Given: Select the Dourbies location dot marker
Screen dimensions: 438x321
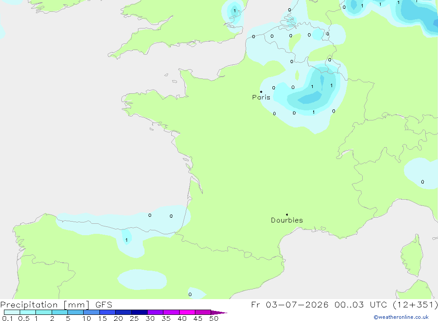Looking at the screenshot, I should point(287,215).
